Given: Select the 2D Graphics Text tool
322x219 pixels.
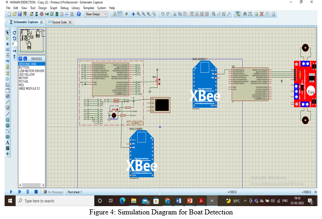Looking at the screenshot, I should click(x=7, y=143).
